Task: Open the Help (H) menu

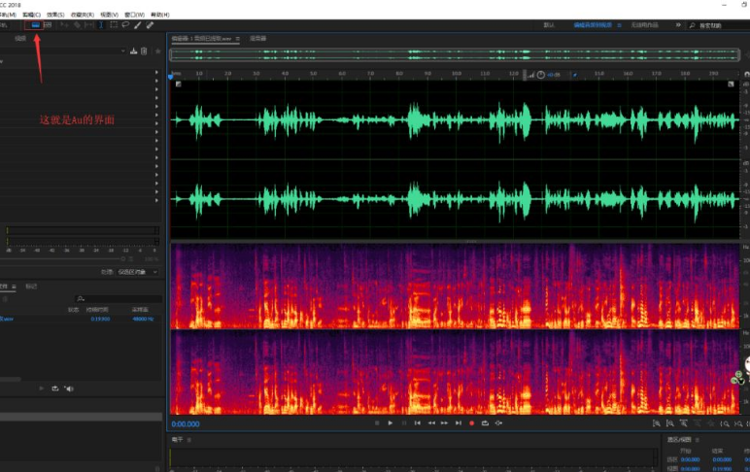Action: tap(159, 15)
